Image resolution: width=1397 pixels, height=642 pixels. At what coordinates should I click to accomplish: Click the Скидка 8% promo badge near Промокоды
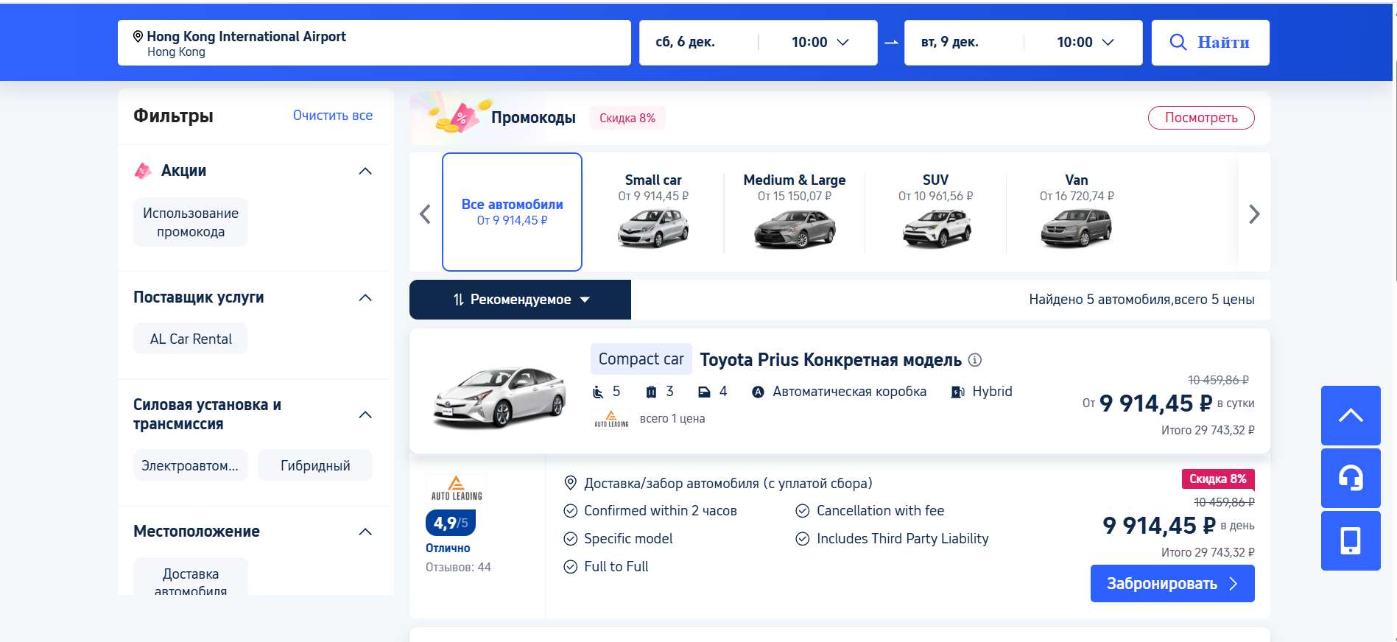click(627, 118)
